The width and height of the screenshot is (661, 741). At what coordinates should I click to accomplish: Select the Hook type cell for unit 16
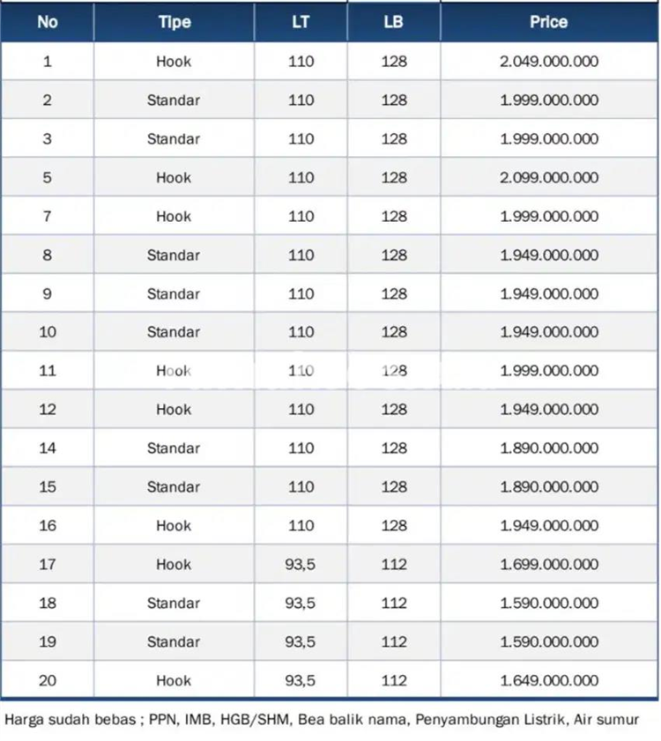[x=174, y=525]
